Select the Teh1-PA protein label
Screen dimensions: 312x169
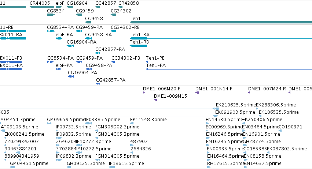[156, 65]
